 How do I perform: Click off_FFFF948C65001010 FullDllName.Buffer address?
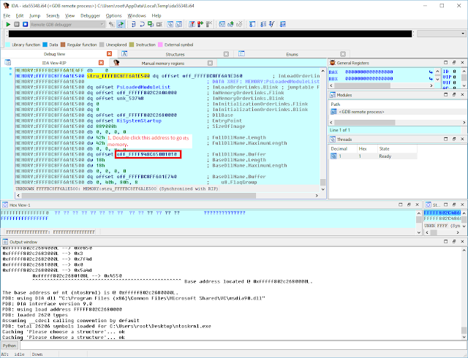coord(148,154)
